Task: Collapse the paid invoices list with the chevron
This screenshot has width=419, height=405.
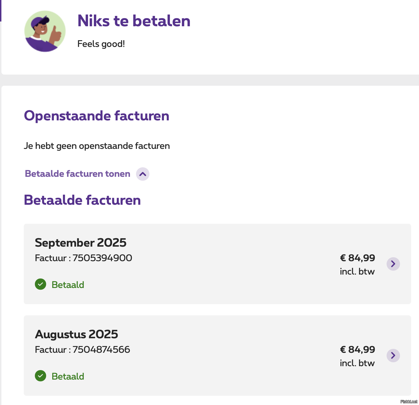Action: coord(143,174)
